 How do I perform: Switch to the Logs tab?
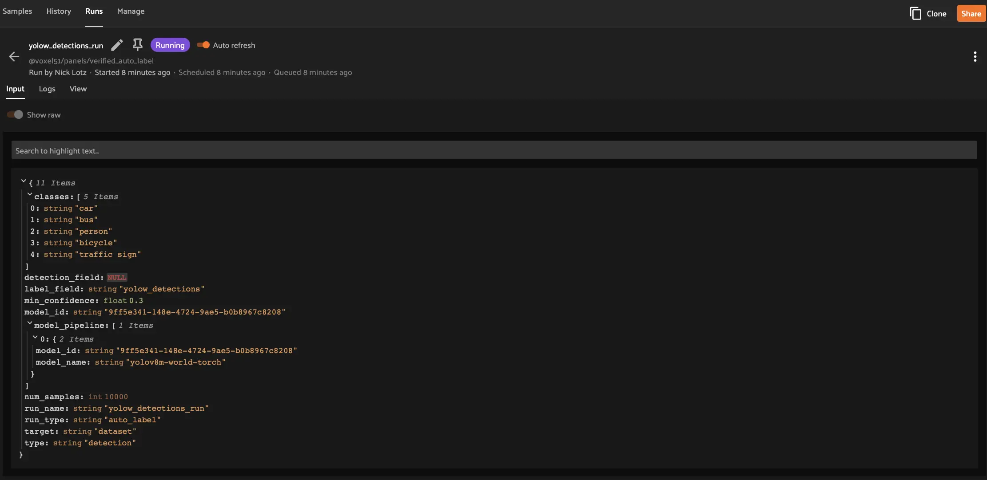[47, 89]
